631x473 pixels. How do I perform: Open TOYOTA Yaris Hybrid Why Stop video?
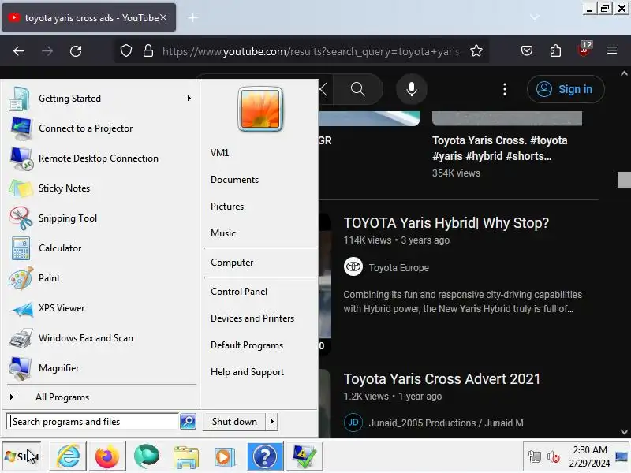[x=446, y=223]
